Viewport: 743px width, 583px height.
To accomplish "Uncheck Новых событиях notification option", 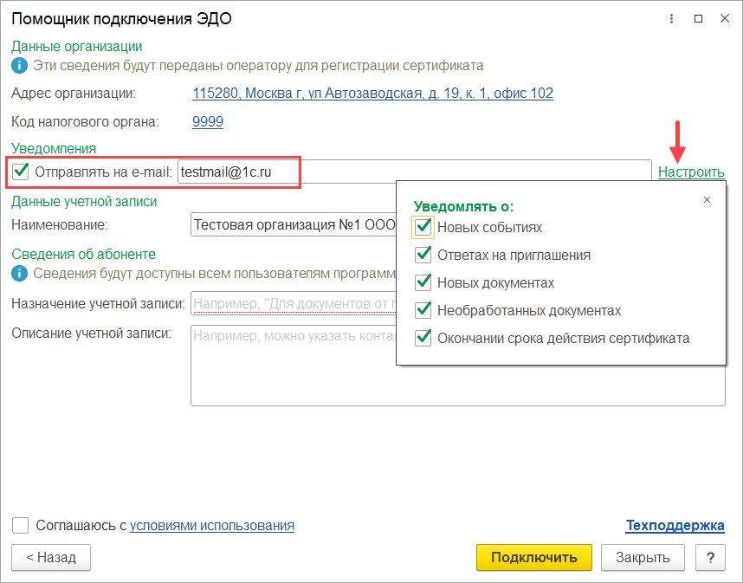I will click(423, 227).
